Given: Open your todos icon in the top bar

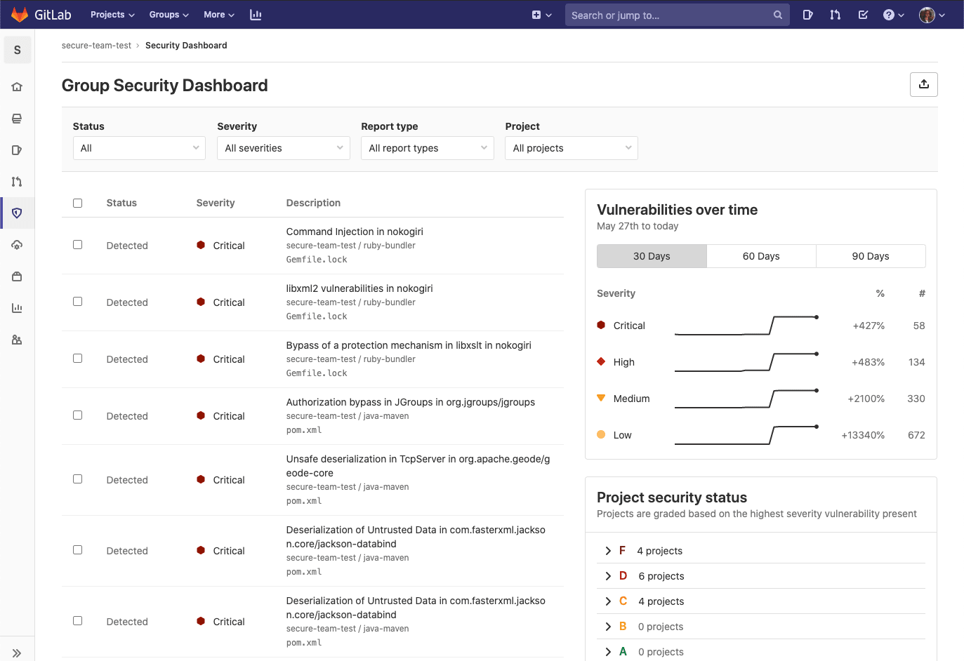Looking at the screenshot, I should pos(863,14).
